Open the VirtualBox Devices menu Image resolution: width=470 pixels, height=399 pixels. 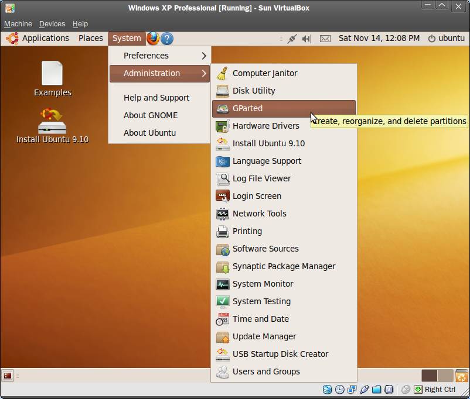pyautogui.click(x=52, y=23)
